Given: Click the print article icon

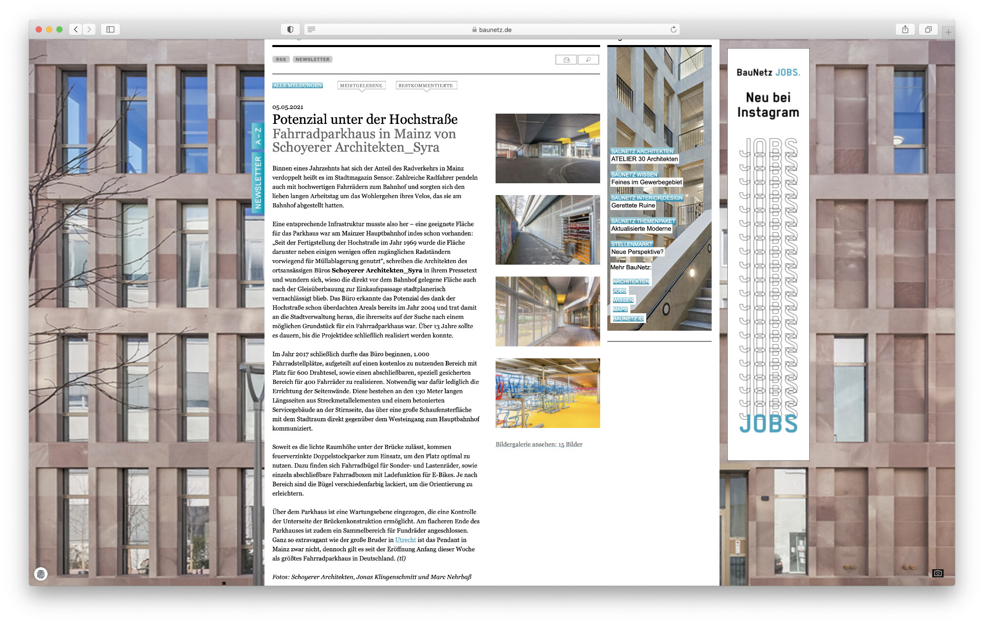Looking at the screenshot, I should 566,60.
